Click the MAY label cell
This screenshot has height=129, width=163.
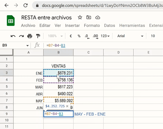(28, 101)
